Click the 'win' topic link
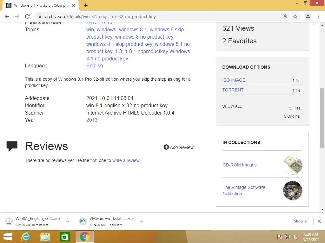This screenshot has height=243, width=325. point(90,30)
